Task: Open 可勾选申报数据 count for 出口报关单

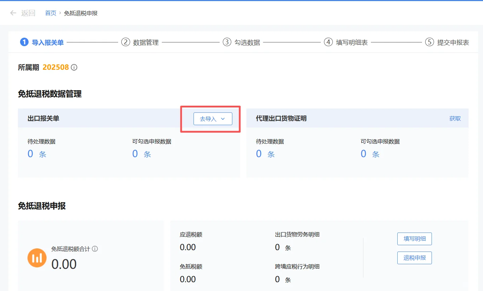Action: 139,154
